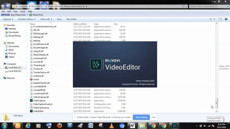Select the UpdateChecker.dll file

pos(41,83)
